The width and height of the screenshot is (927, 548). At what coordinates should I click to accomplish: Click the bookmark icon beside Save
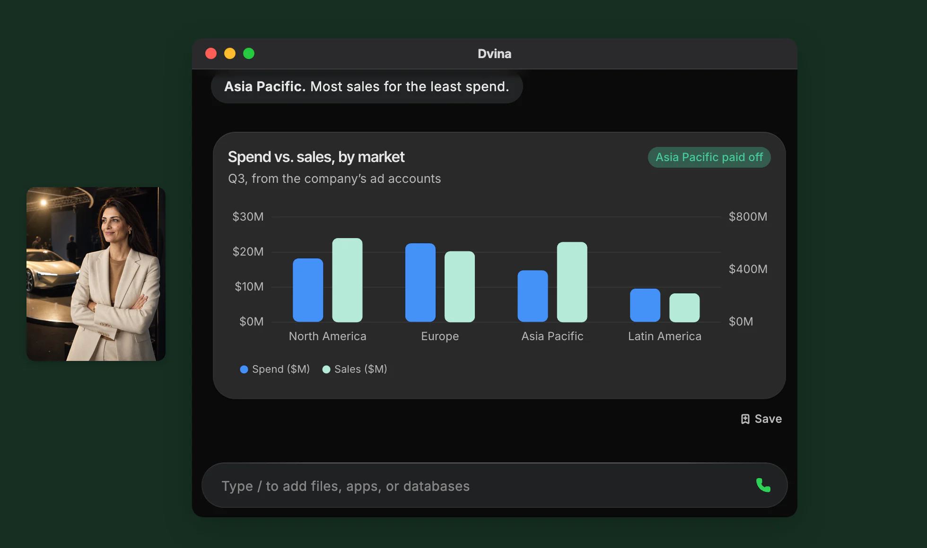coord(745,419)
